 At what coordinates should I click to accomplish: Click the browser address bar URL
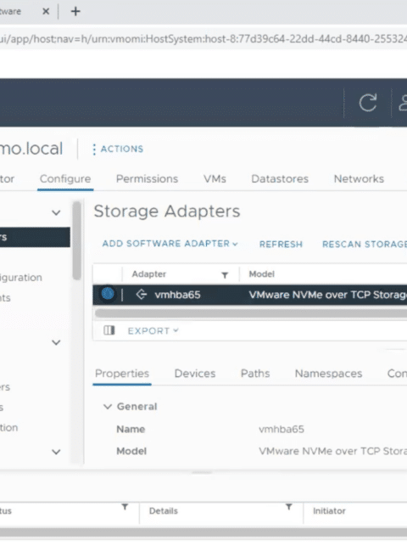coord(203,38)
